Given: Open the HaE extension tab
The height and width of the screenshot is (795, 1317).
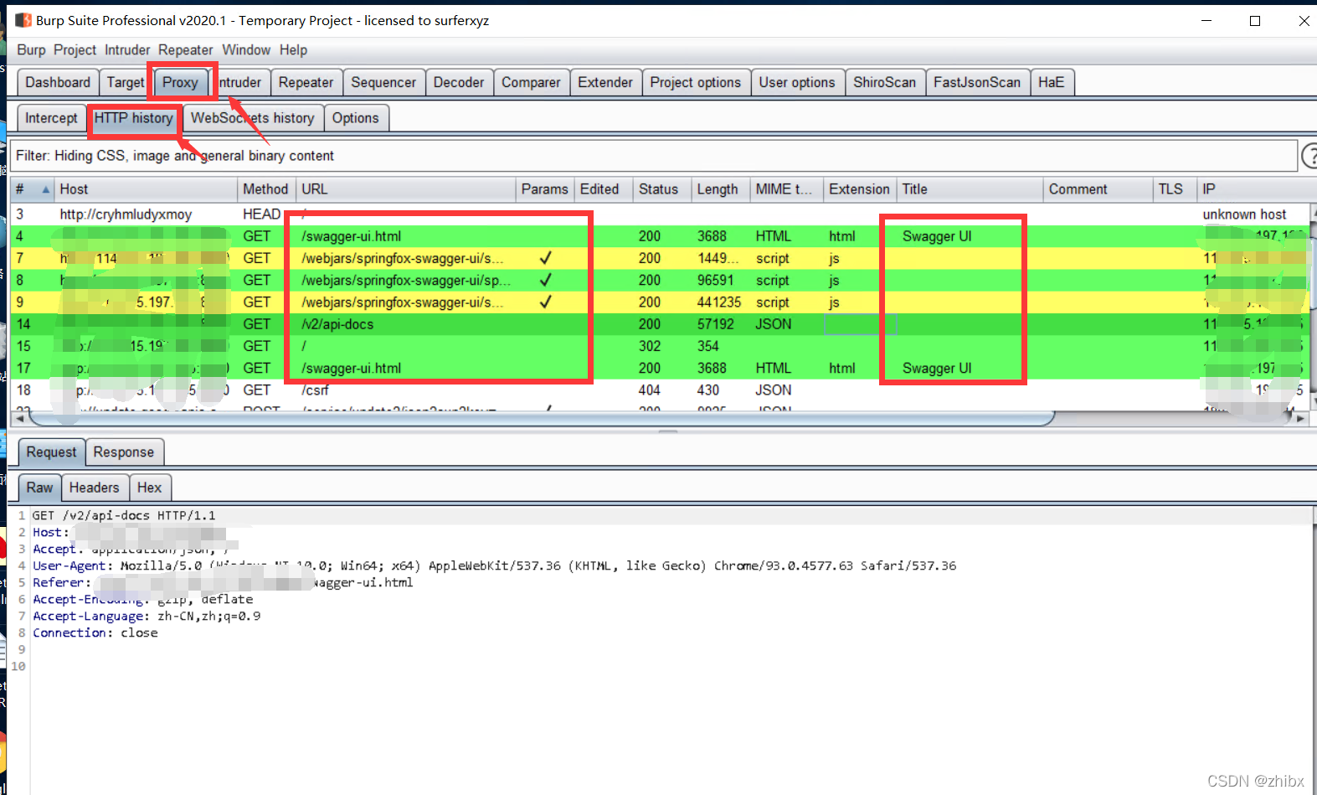Looking at the screenshot, I should (x=1052, y=82).
